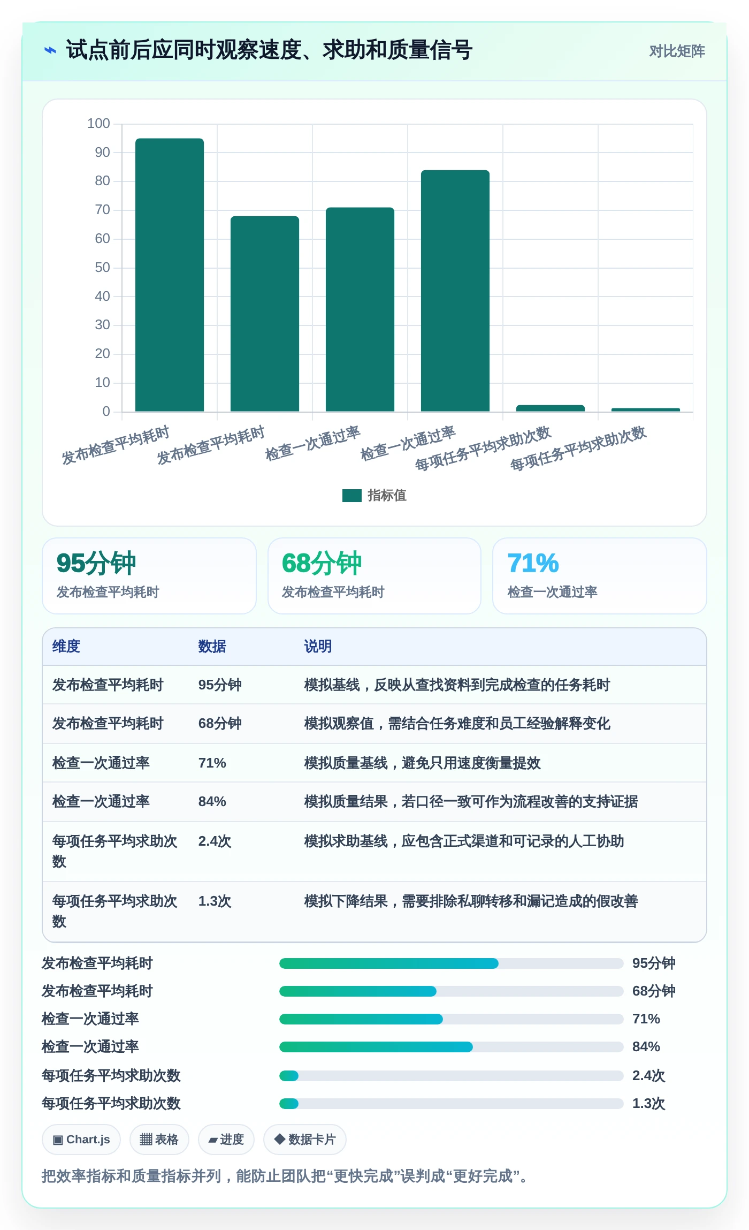Screen dimensions: 749x1230
Task: Click the 50 label on the y-axis
Action: 102,268
